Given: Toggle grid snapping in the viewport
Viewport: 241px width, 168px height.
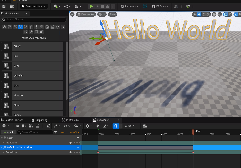Looking at the screenshot, I should coord(226,14).
